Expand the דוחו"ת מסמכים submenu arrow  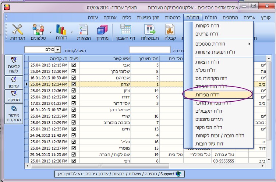(249, 44)
